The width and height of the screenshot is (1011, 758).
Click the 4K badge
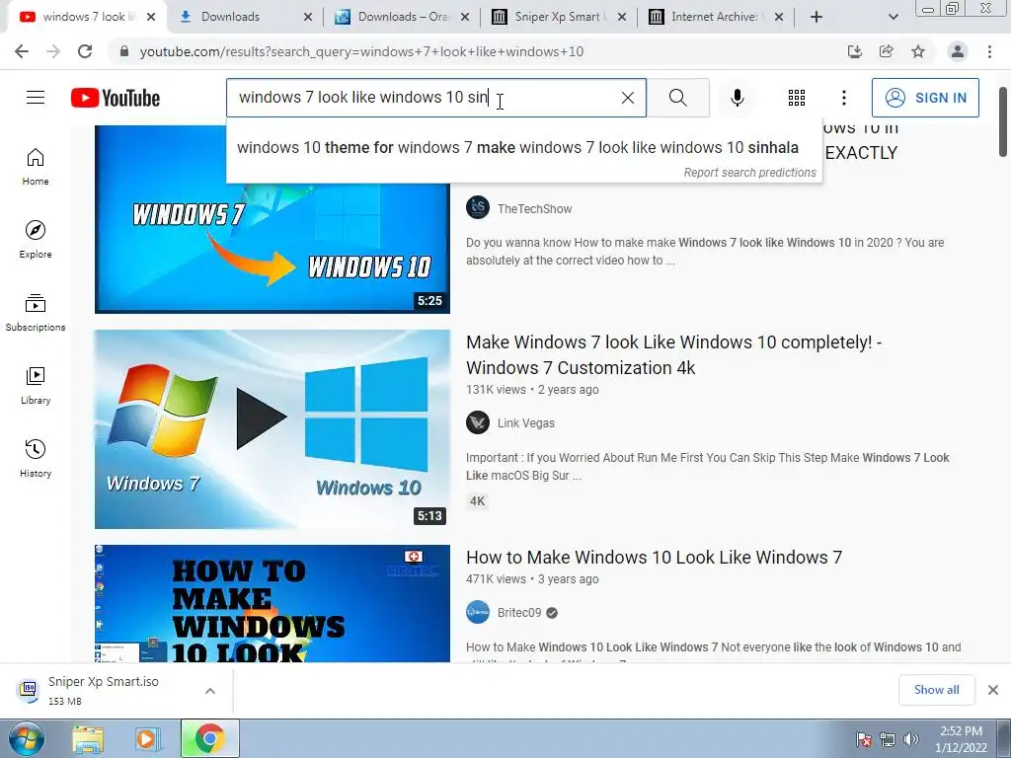coord(477,501)
